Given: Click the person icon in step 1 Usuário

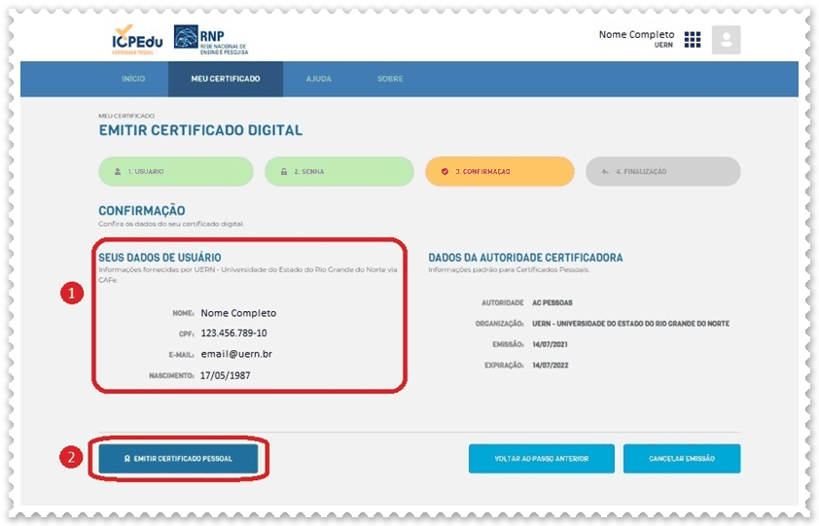Looking at the screenshot, I should [x=118, y=171].
